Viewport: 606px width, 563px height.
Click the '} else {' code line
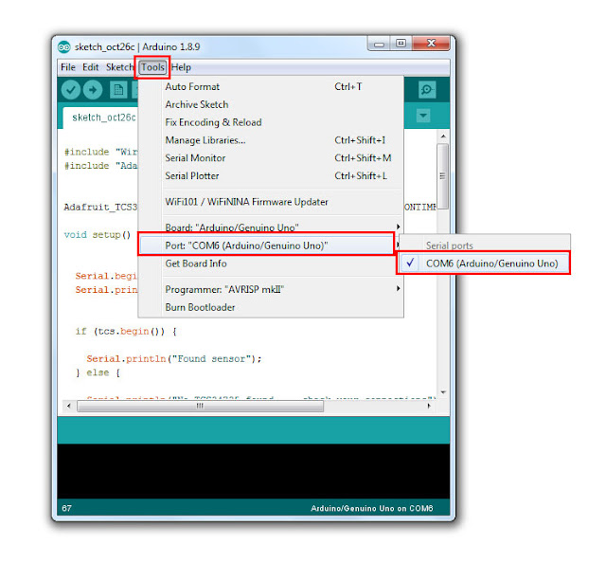98,372
